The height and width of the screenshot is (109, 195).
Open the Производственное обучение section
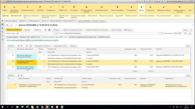(87, 9)
